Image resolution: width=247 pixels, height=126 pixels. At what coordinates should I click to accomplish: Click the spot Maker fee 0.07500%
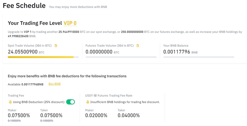(19, 116)
